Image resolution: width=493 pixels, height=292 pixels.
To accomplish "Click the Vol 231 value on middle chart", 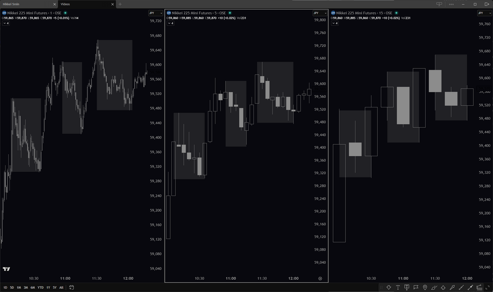I will (x=242, y=18).
